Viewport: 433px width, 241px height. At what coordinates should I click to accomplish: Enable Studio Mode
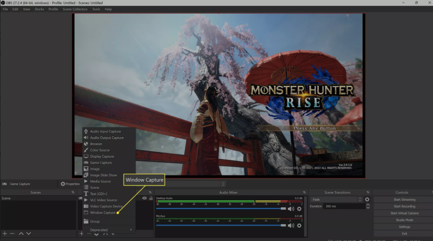pos(404,220)
